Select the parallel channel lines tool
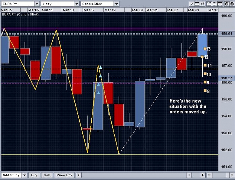The image size is (235, 180). point(197,4)
